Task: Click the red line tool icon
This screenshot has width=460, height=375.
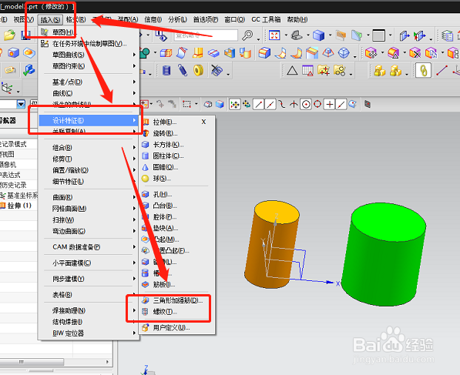Action: [442, 70]
